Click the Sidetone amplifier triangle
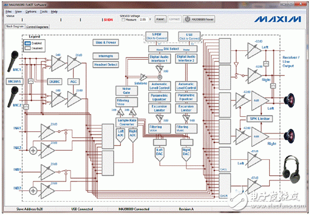The image size is (310, 215). [143, 77]
